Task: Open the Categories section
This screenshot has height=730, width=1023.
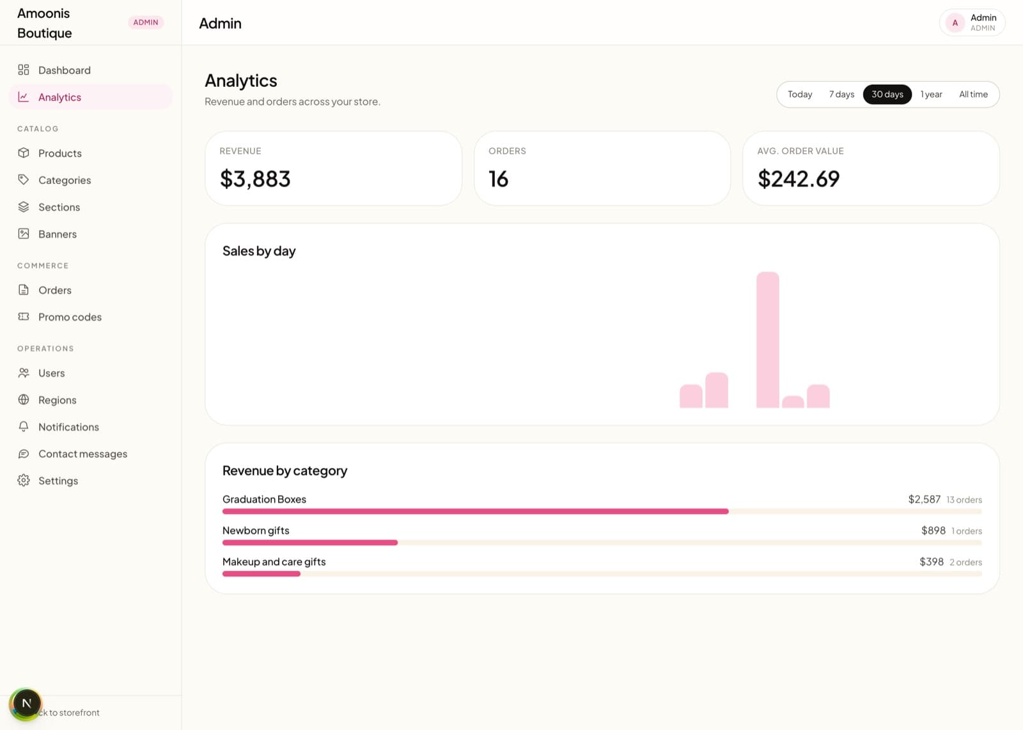Action: click(91, 180)
